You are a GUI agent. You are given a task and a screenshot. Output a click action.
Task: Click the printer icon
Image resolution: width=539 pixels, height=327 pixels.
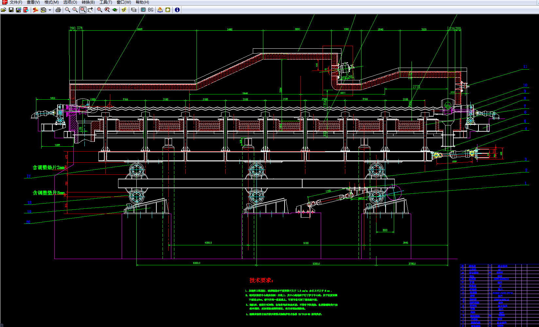(x=58, y=10)
